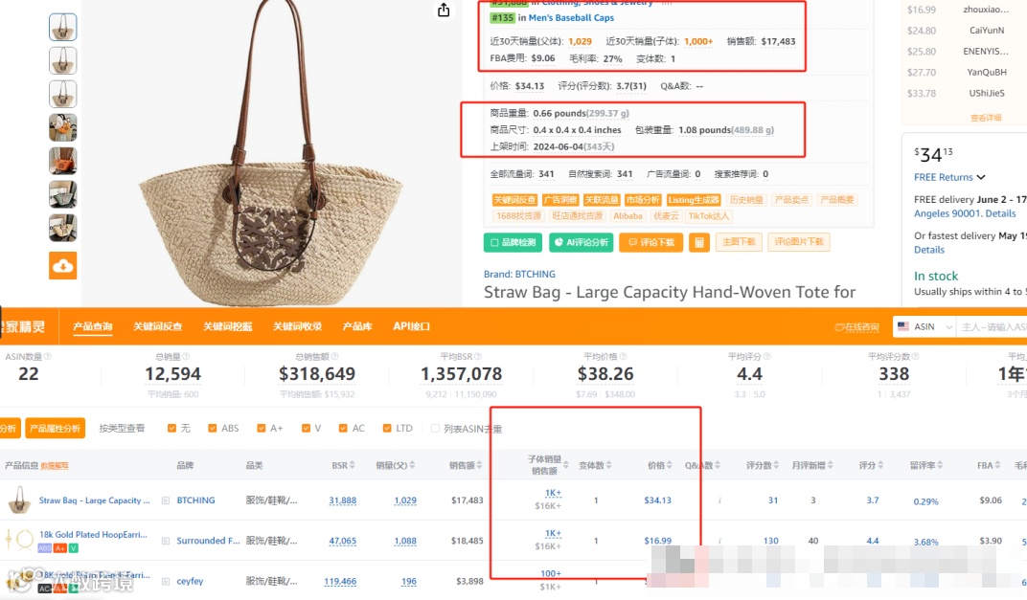Sort by FBA column arrows

click(x=997, y=465)
